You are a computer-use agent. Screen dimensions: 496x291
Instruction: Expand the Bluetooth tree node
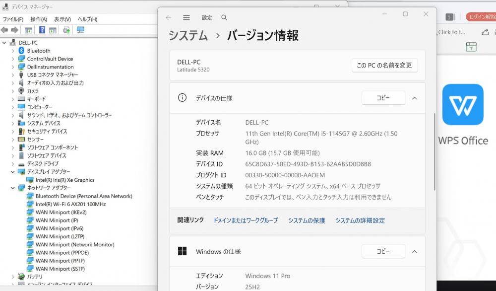point(12,51)
